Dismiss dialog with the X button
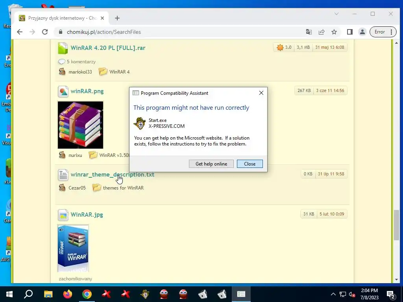 click(261, 93)
